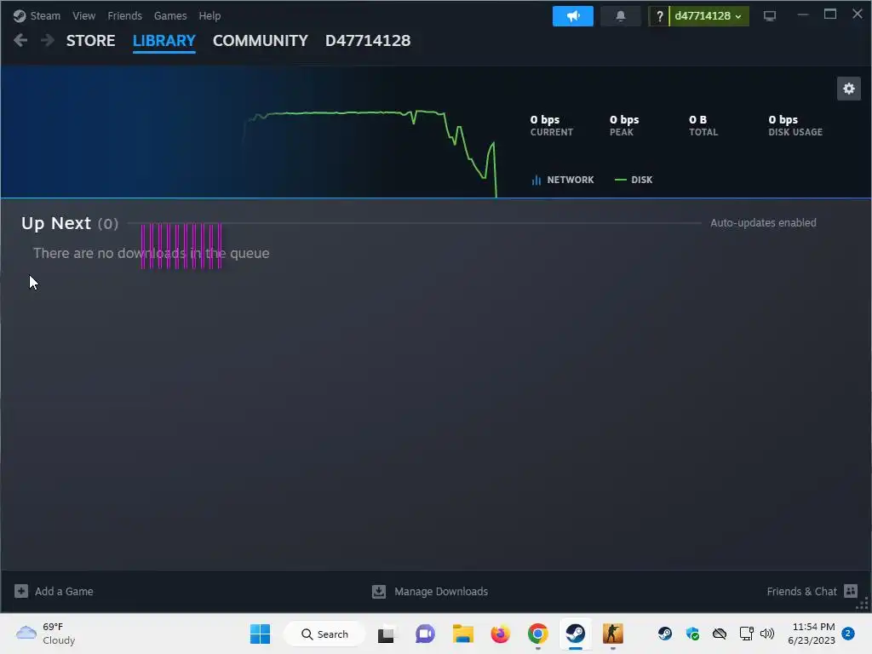Click the download tray icon
The image size is (872, 654).
tap(379, 591)
